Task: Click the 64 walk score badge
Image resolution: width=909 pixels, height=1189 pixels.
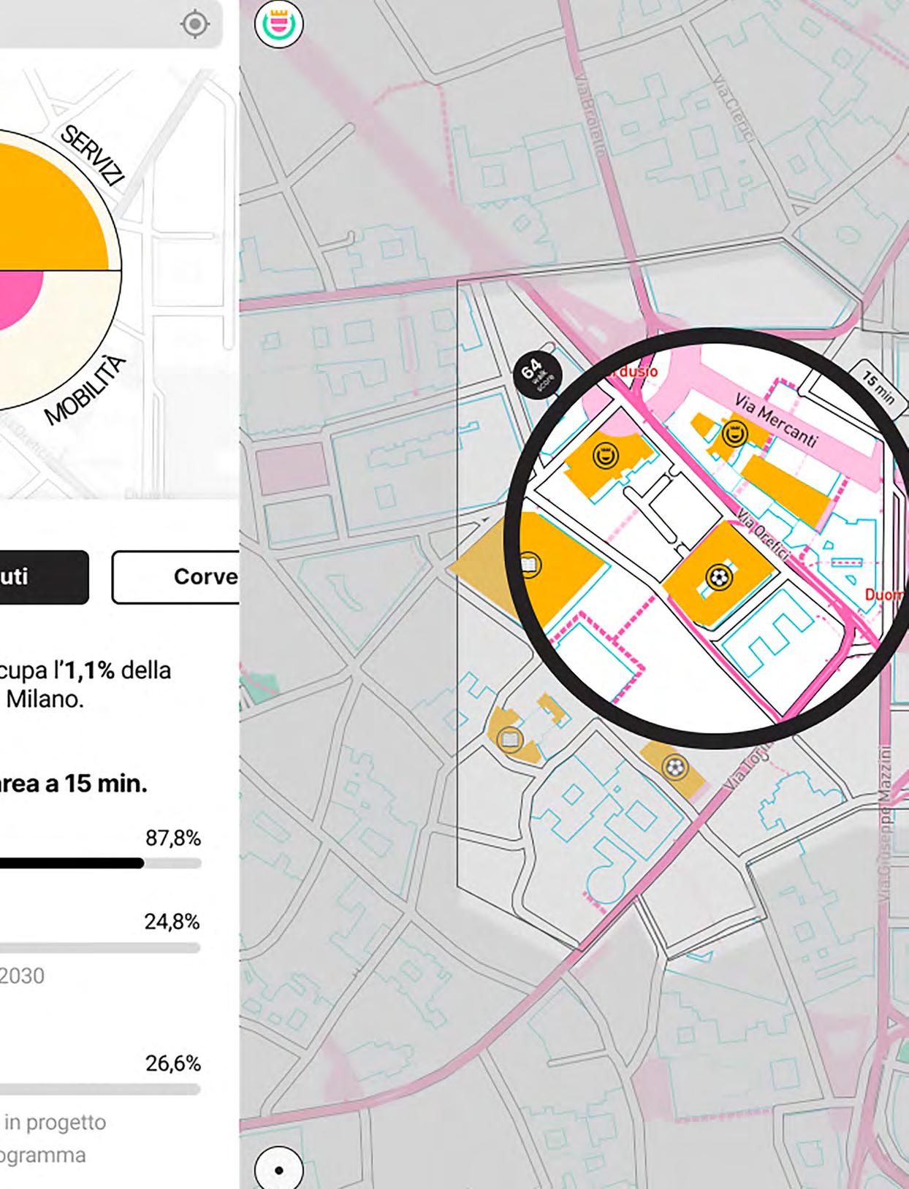Action: [537, 375]
